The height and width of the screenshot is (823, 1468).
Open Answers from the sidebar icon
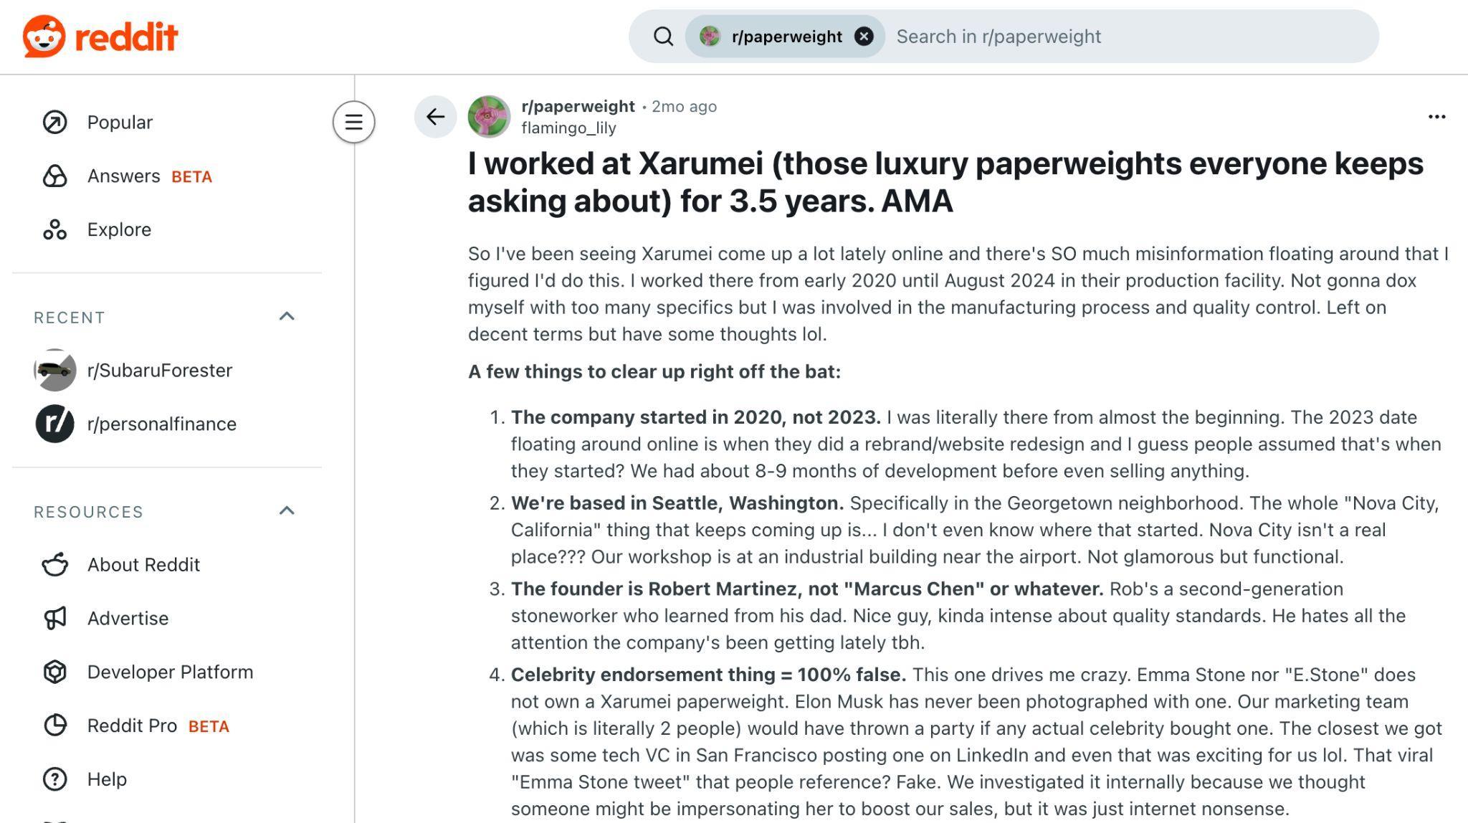(x=56, y=176)
